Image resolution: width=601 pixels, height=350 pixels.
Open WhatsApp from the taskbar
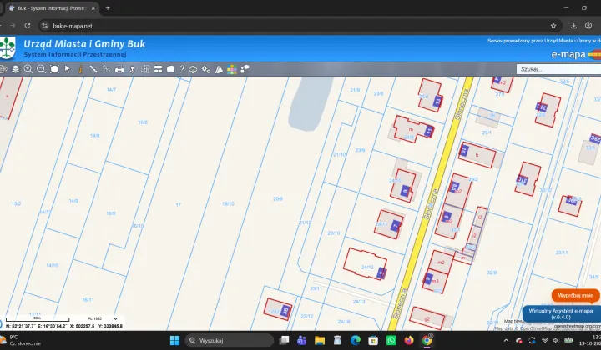(x=391, y=340)
